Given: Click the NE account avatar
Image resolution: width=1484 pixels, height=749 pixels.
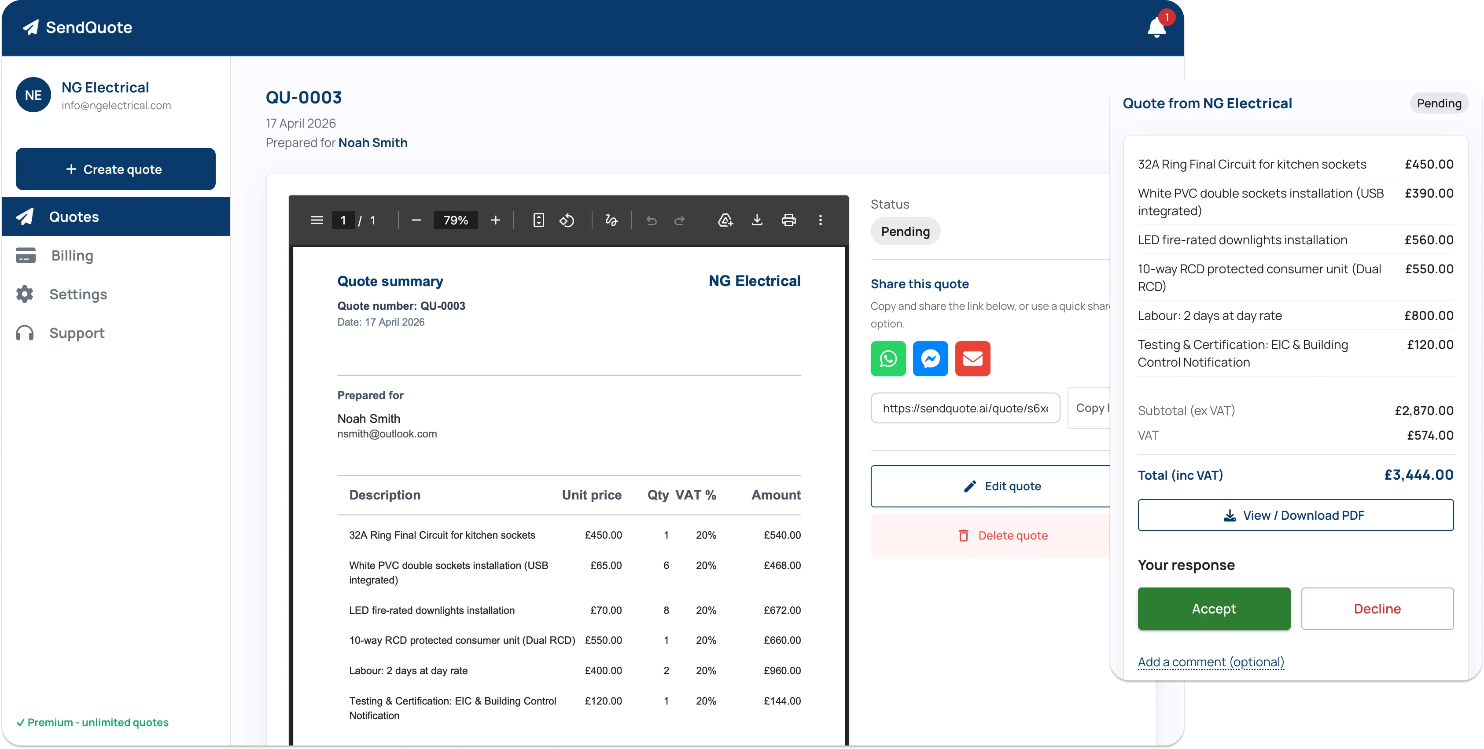Looking at the screenshot, I should tap(33, 95).
